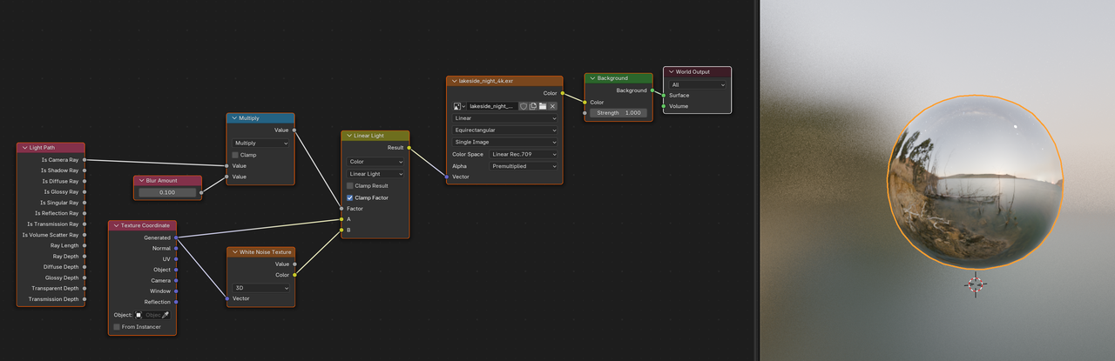Open the Linear Light blend mode dropdown

point(375,174)
